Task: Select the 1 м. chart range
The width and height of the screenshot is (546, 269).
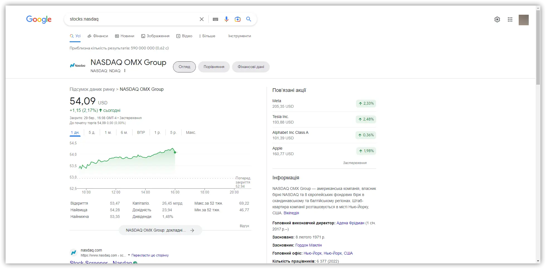Action: tap(108, 133)
